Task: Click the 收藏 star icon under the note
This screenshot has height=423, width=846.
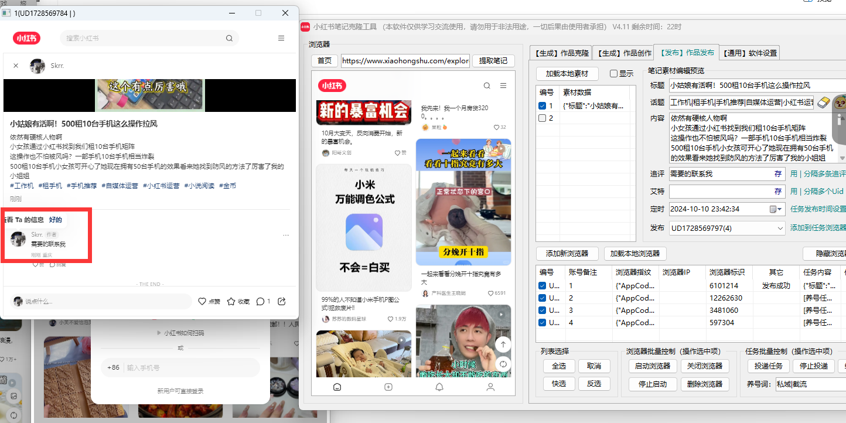Action: [x=231, y=301]
